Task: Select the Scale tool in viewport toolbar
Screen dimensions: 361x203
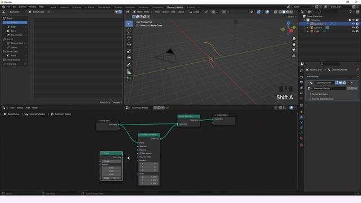Action: pos(129,51)
